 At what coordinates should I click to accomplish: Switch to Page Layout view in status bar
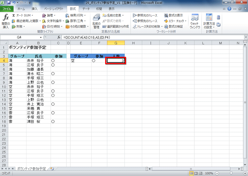tap(196, 173)
